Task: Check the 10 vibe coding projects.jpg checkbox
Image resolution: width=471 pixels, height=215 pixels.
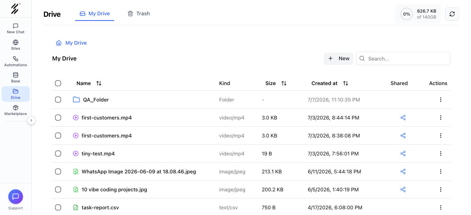Action: pos(58,190)
